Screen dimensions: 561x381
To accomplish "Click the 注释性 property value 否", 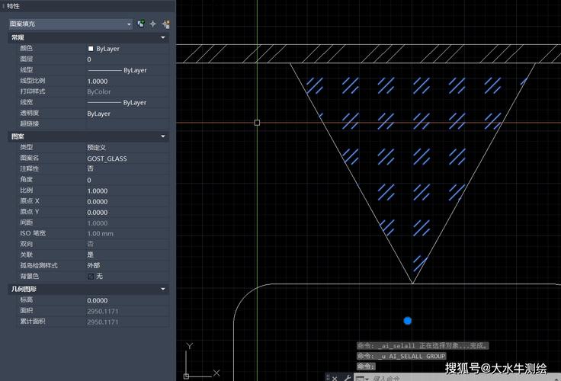I will tap(91, 168).
